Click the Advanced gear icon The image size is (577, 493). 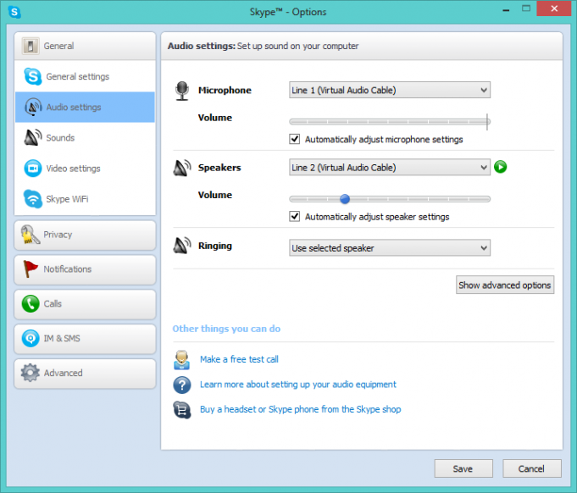(x=31, y=373)
